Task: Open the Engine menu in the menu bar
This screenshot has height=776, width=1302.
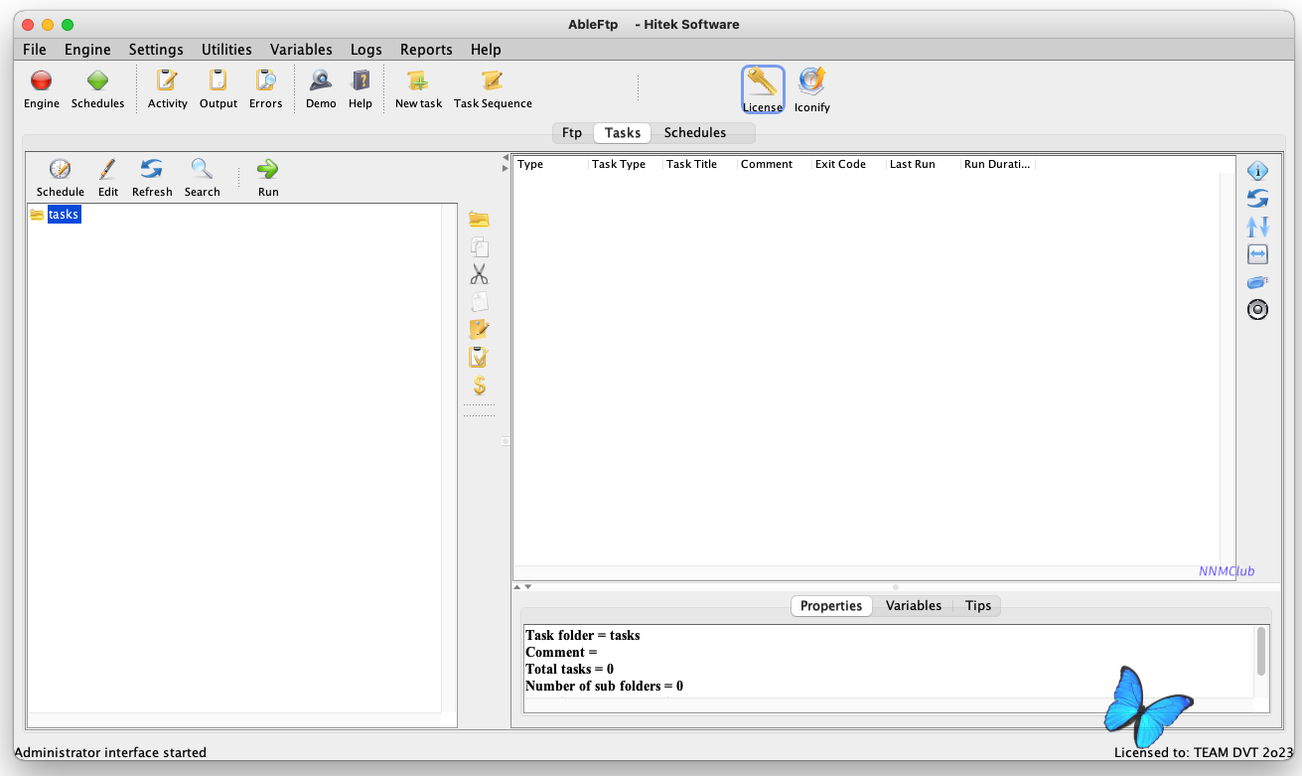Action: [x=87, y=50]
